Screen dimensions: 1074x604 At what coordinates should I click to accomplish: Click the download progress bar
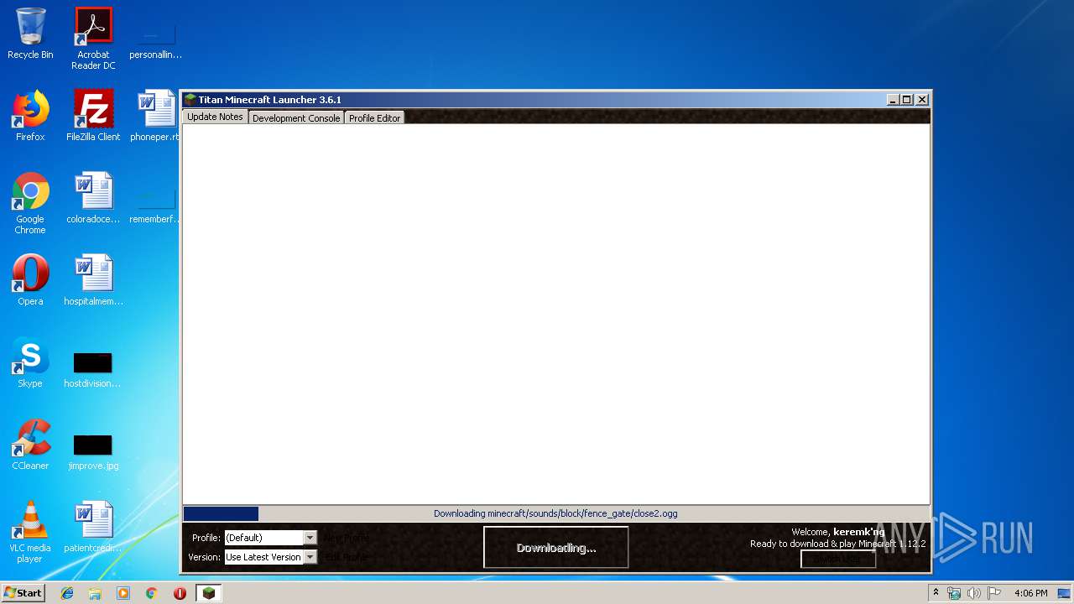coord(556,513)
